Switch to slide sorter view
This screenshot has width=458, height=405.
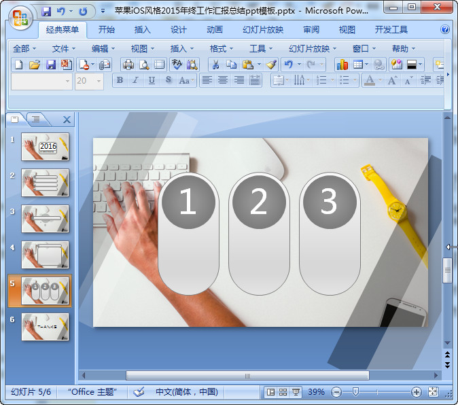(x=283, y=392)
